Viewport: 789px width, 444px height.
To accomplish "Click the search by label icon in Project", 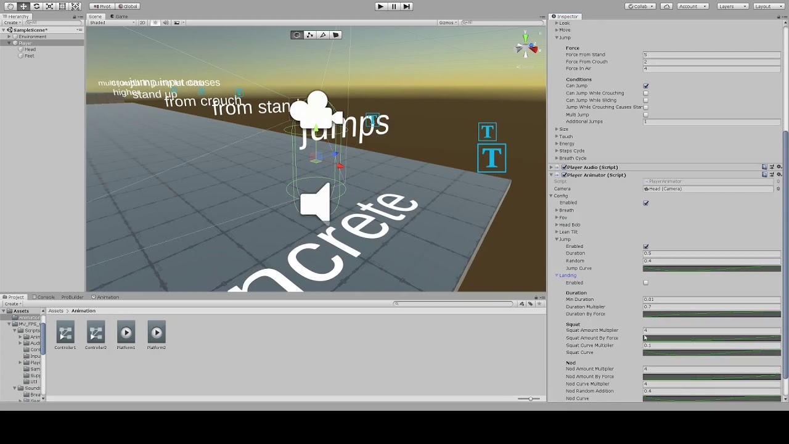I will click(x=530, y=304).
